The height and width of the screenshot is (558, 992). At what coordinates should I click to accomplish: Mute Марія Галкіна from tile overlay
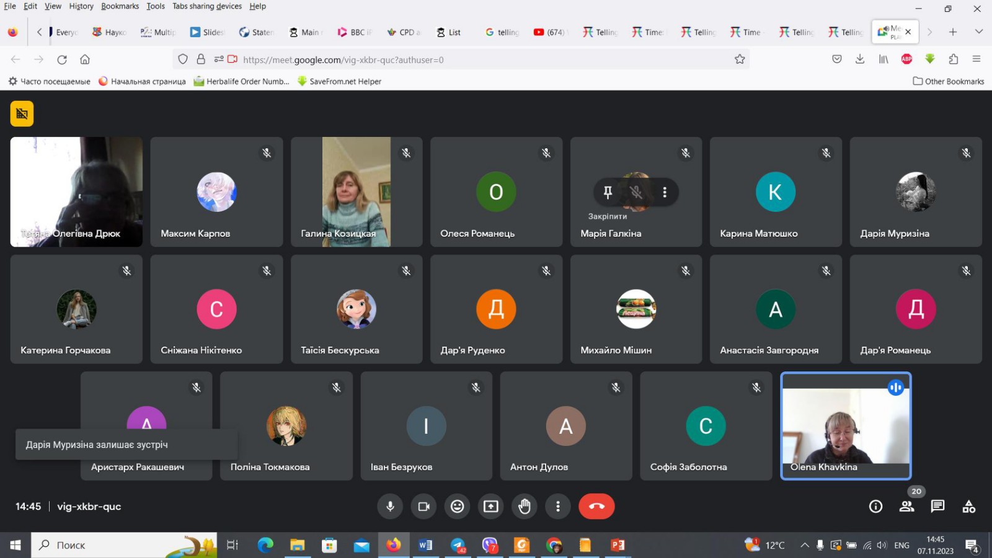[636, 192]
